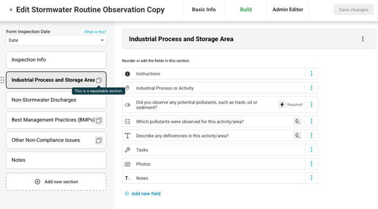Open the Admin Editor tab

tap(288, 10)
